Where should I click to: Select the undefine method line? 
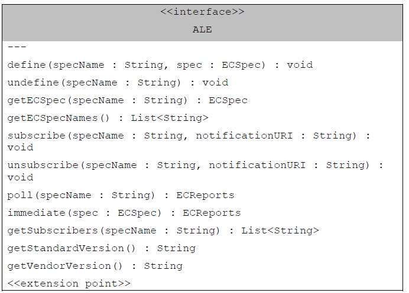point(118,83)
